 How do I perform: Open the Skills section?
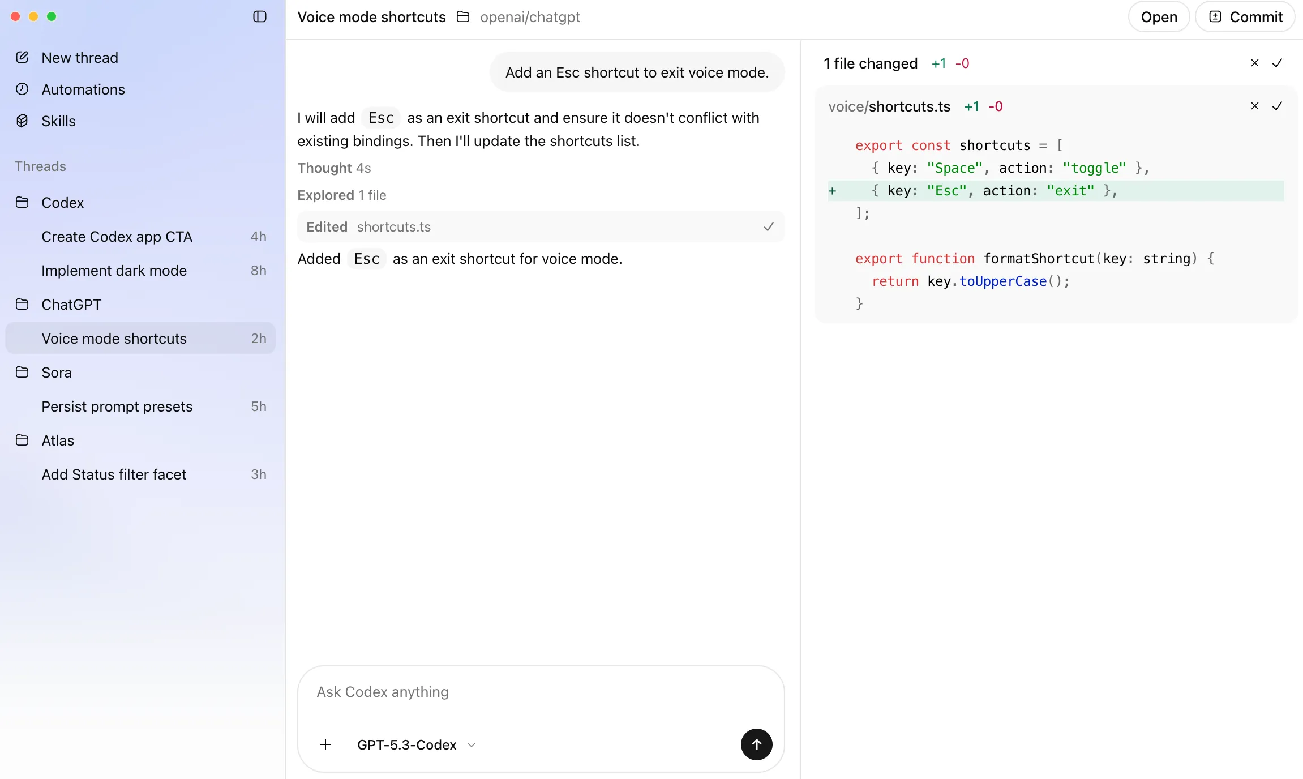58,121
